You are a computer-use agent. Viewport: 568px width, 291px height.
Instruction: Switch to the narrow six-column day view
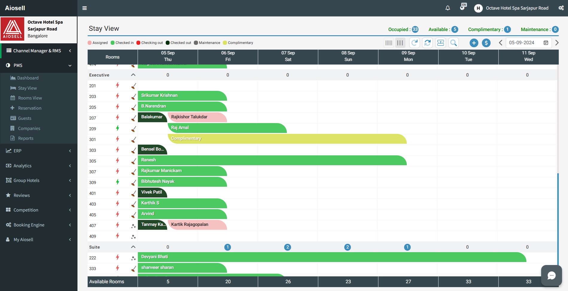(x=389, y=43)
